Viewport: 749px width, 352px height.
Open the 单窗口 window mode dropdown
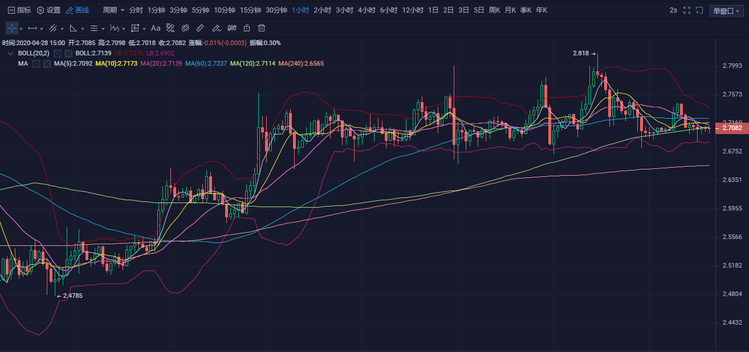(x=726, y=10)
